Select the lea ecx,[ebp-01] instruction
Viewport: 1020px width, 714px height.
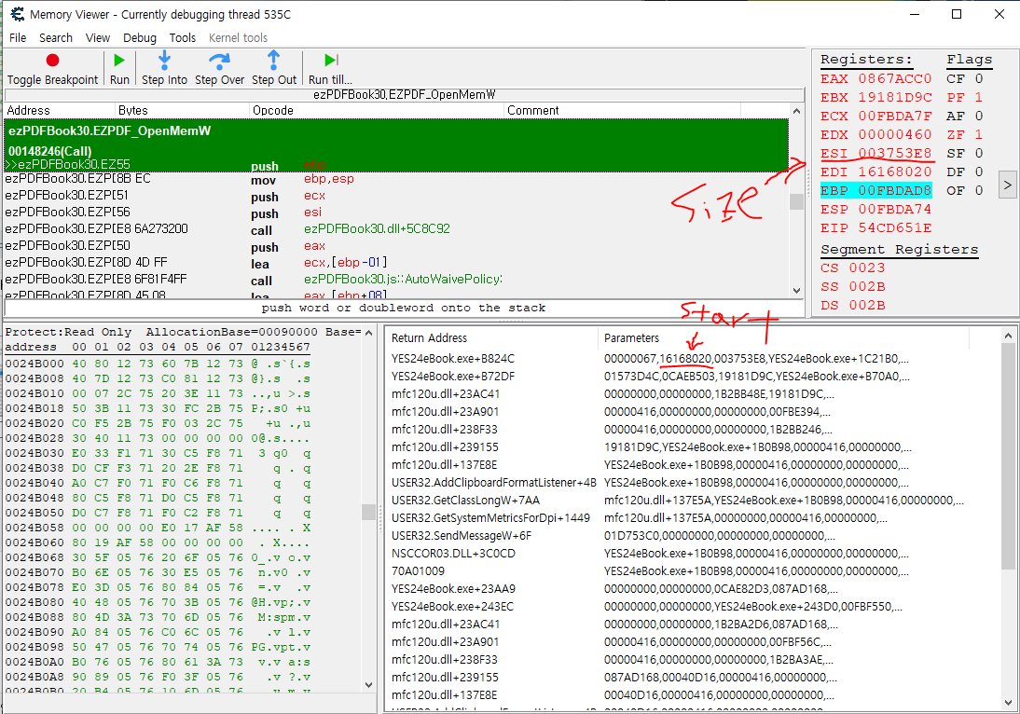[x=396, y=263]
